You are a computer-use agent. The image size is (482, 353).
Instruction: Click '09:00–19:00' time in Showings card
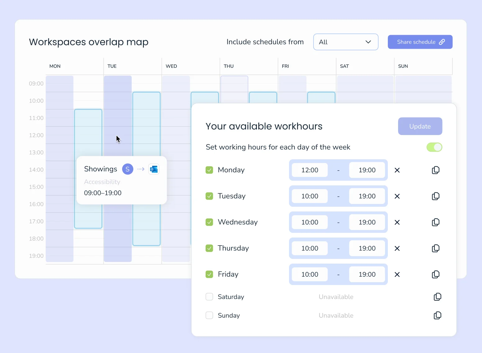point(103,193)
